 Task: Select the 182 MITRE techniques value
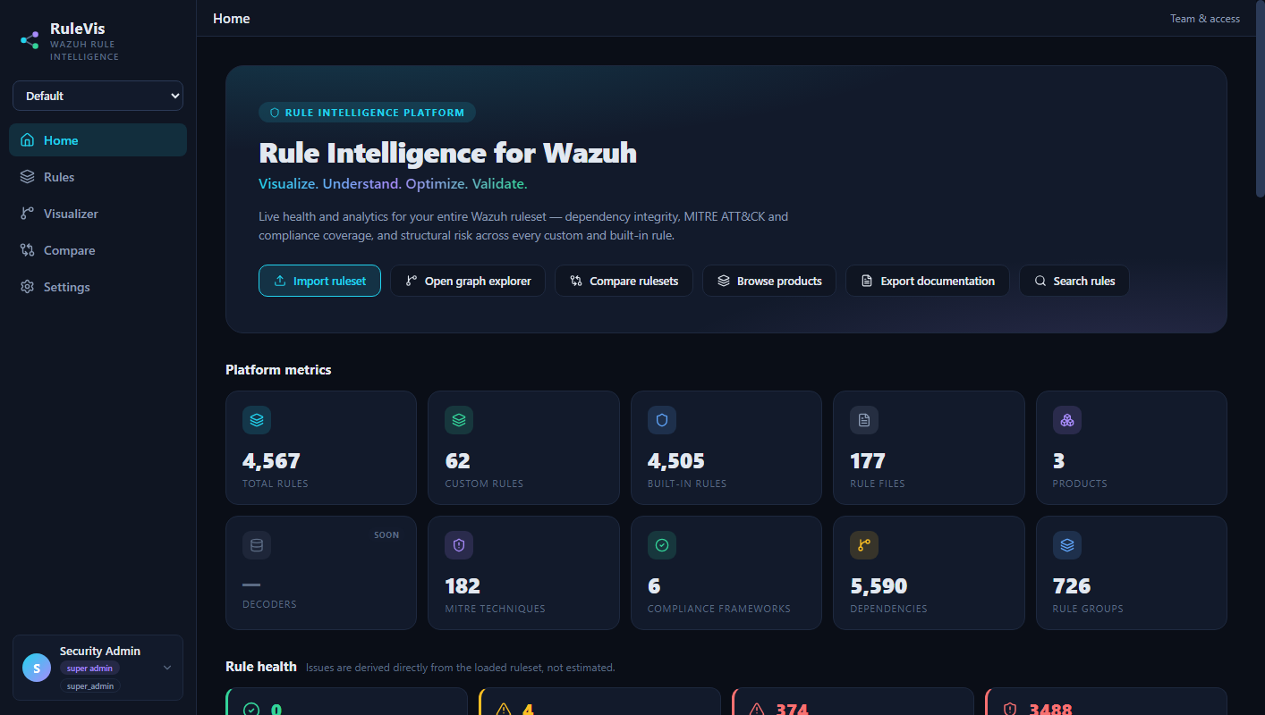pos(463,586)
